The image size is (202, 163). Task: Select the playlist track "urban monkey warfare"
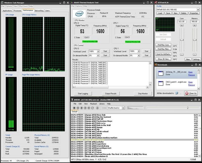coord(134,138)
